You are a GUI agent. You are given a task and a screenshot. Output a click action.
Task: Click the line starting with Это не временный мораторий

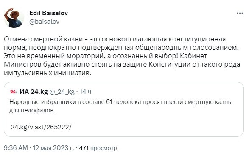(x=105, y=56)
